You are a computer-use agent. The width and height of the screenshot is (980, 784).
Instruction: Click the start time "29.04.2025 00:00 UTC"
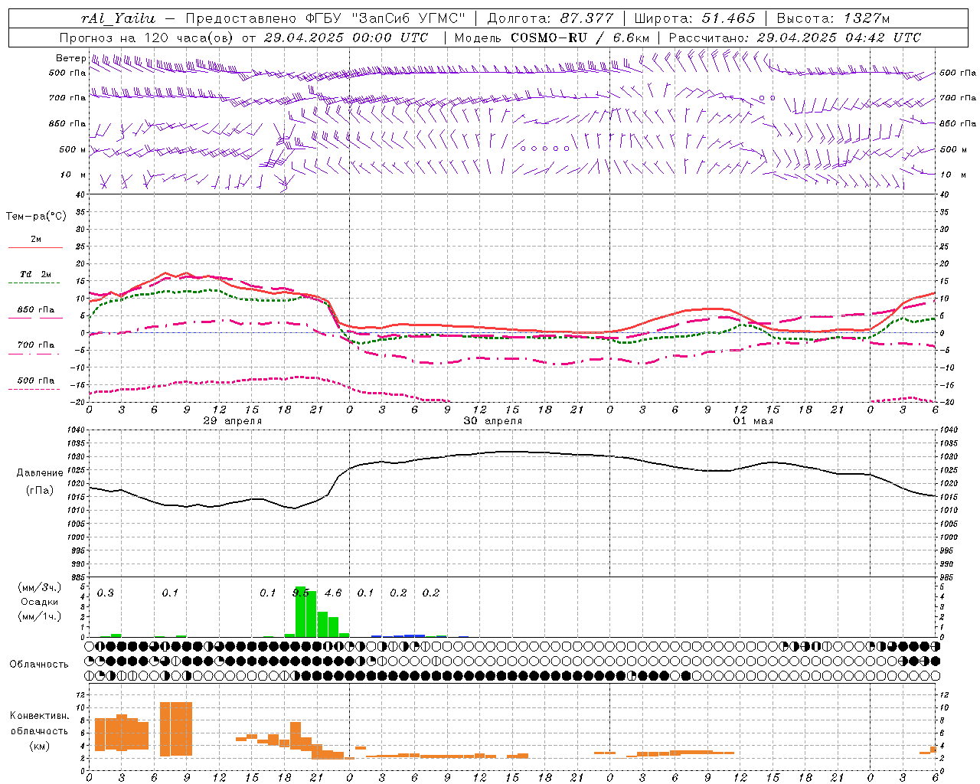[346, 38]
